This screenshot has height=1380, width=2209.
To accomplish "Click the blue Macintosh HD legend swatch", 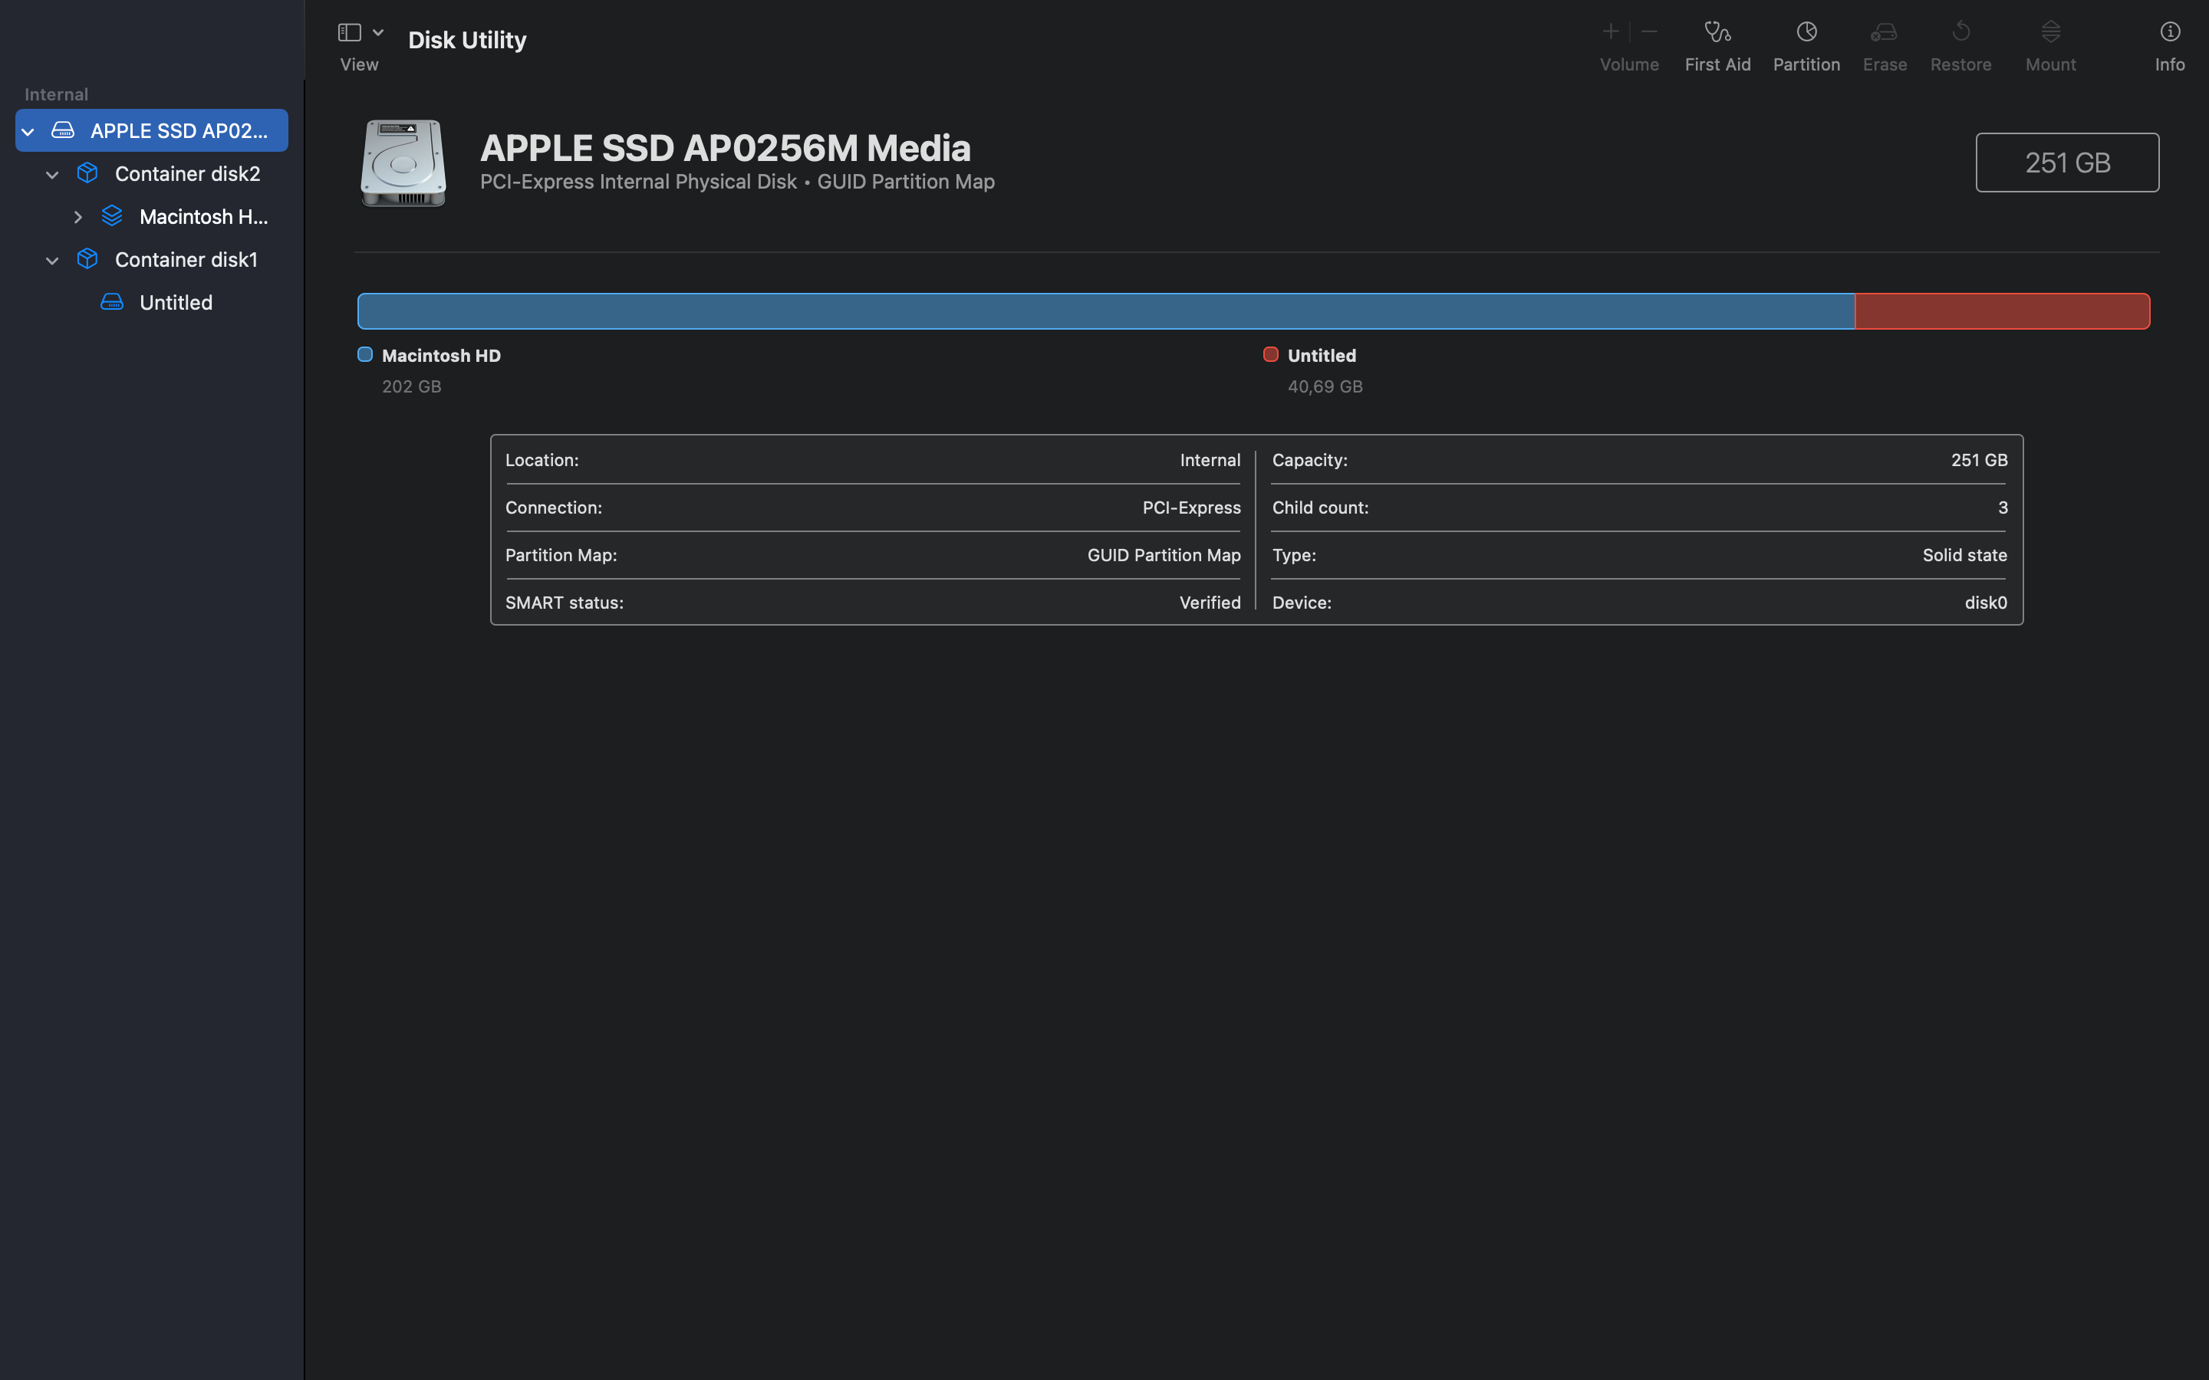I will point(365,354).
